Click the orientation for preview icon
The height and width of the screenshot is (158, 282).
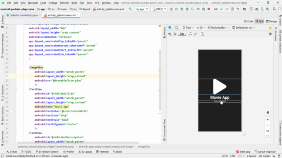[x=176, y=28]
